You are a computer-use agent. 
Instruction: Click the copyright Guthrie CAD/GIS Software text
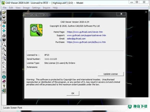pos(74,26)
